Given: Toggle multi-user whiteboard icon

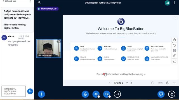Looking at the screenshot, I should tap(175, 61).
